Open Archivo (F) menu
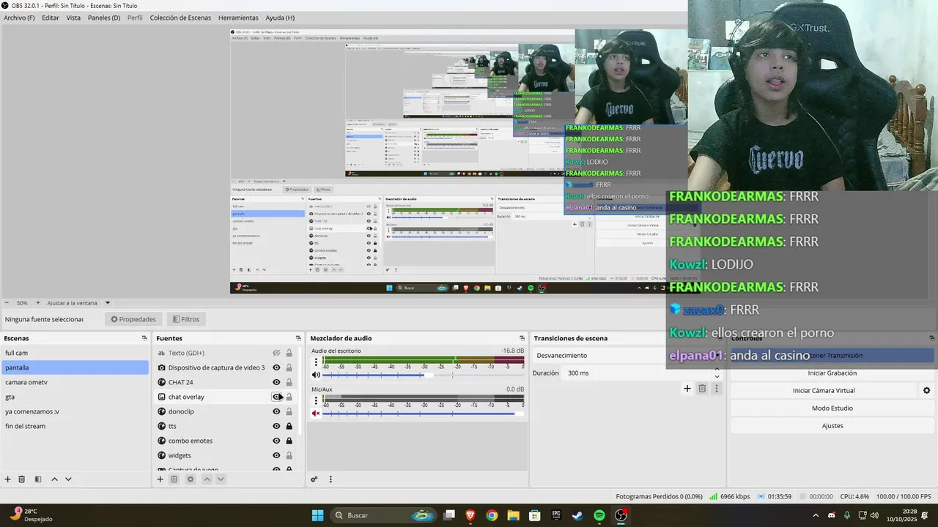 click(x=19, y=18)
